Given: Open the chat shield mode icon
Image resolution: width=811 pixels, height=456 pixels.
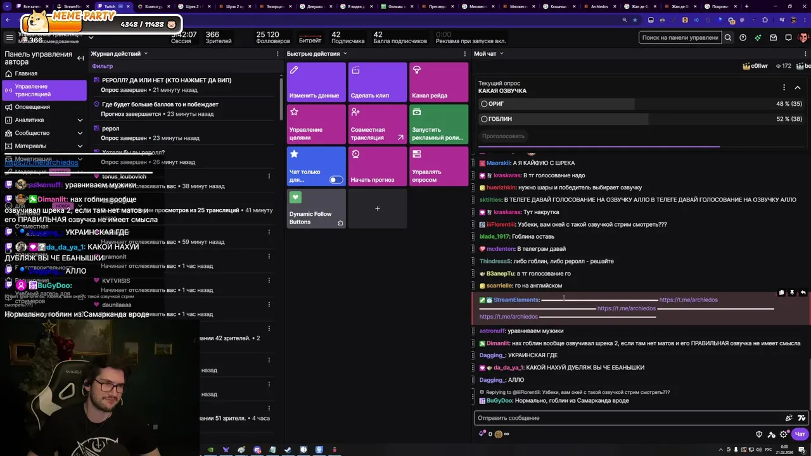Looking at the screenshot, I should point(759,434).
